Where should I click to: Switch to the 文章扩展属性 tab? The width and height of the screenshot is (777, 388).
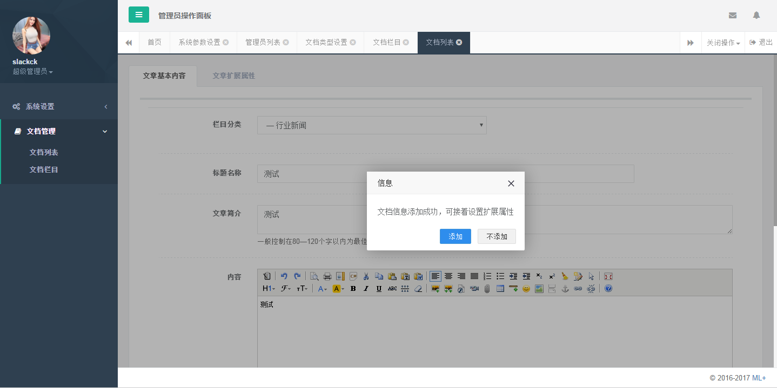click(x=233, y=76)
